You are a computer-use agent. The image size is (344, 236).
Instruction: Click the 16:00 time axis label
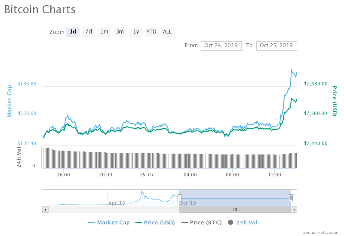63,175
